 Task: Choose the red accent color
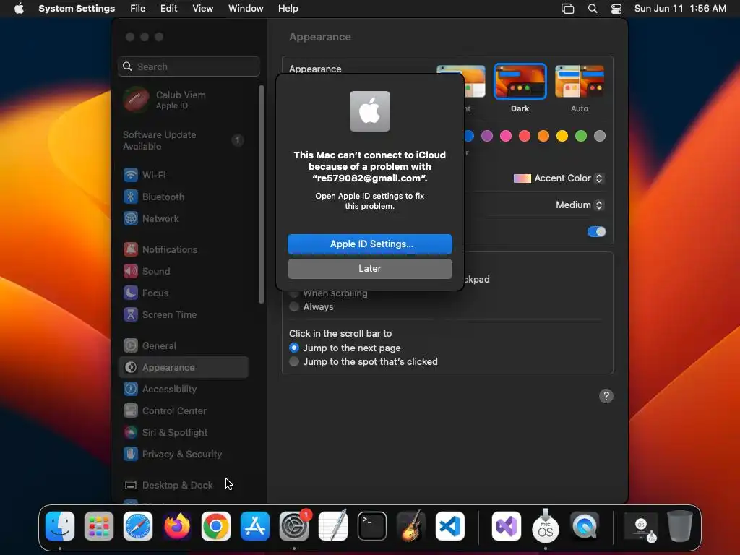(x=525, y=137)
